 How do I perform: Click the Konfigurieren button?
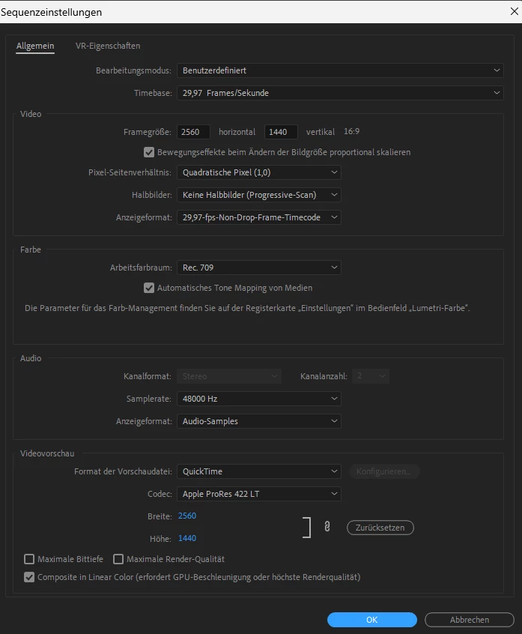384,471
